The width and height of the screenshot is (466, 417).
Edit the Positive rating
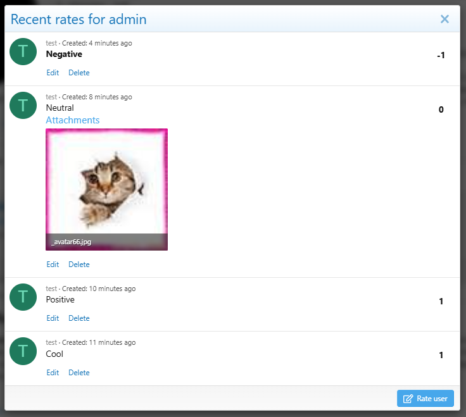[53, 318]
